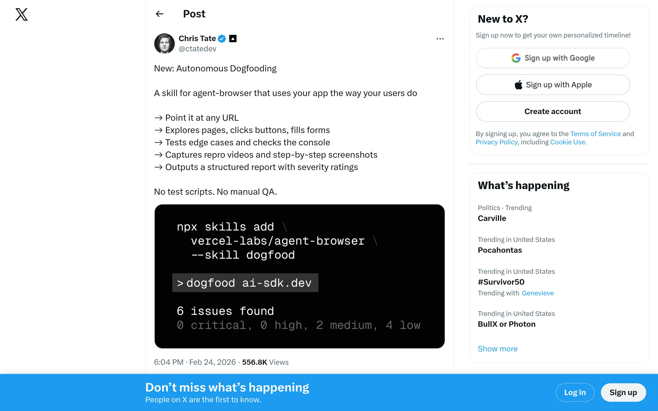This screenshot has width=658, height=411.
Task: Go back using the arrow icon
Action: (160, 14)
